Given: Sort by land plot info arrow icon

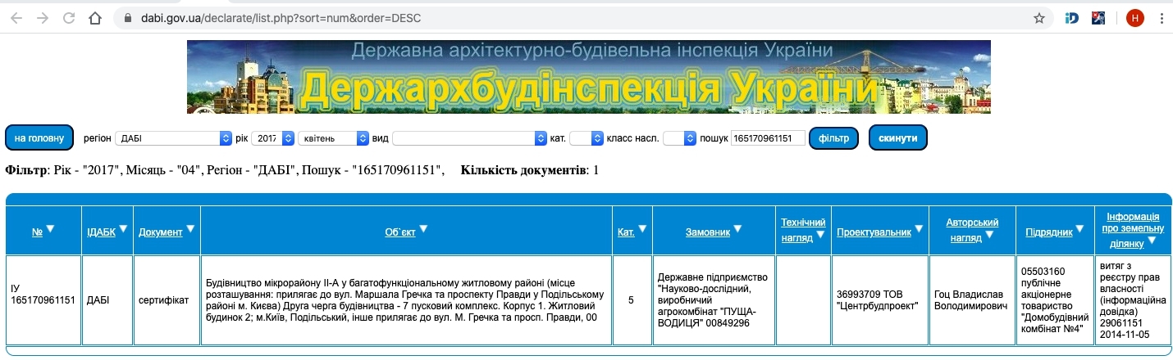Looking at the screenshot, I should 1152,241.
